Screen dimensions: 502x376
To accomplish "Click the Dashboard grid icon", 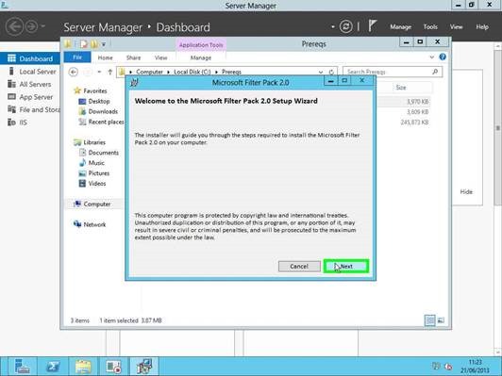I will coord(11,58).
